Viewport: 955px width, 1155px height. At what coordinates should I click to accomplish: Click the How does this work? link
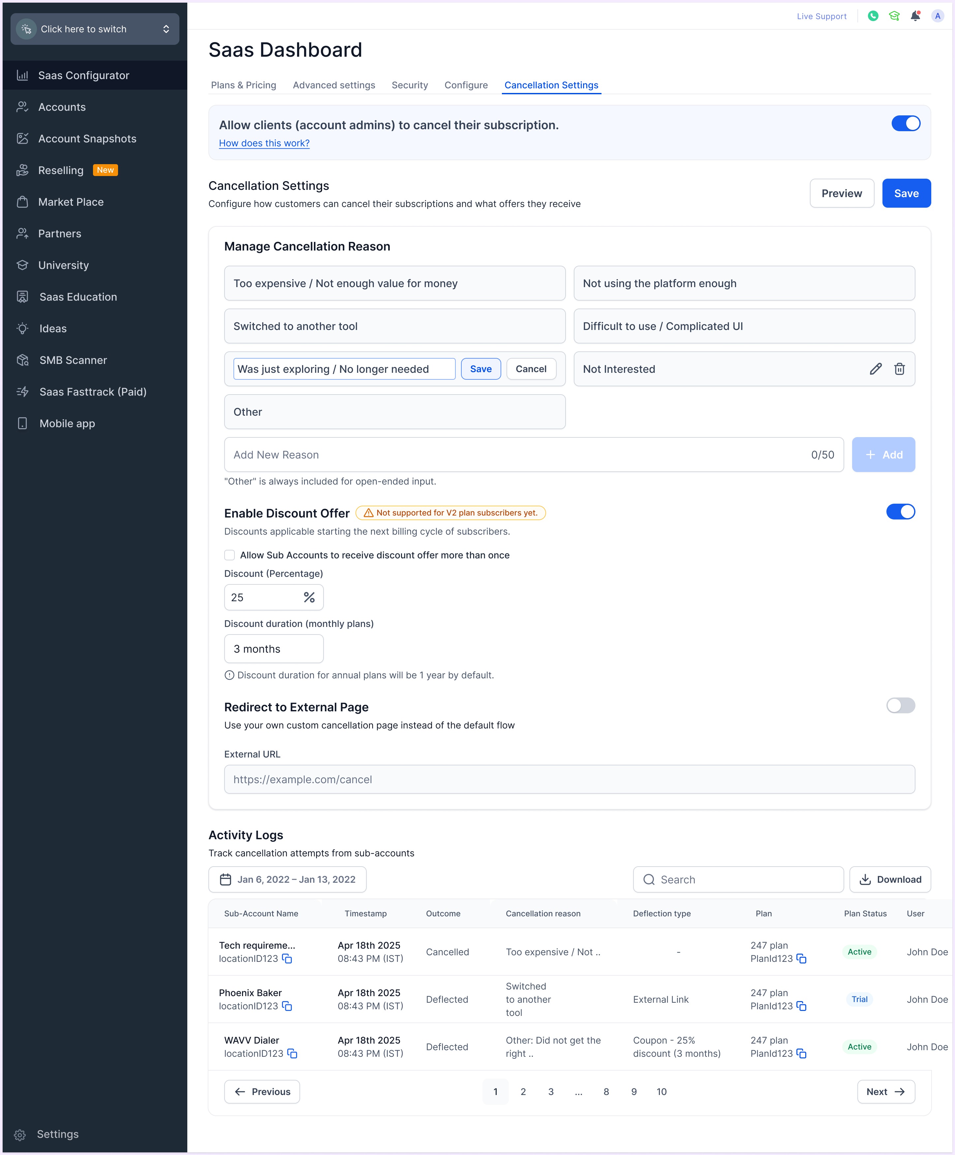[x=264, y=143]
